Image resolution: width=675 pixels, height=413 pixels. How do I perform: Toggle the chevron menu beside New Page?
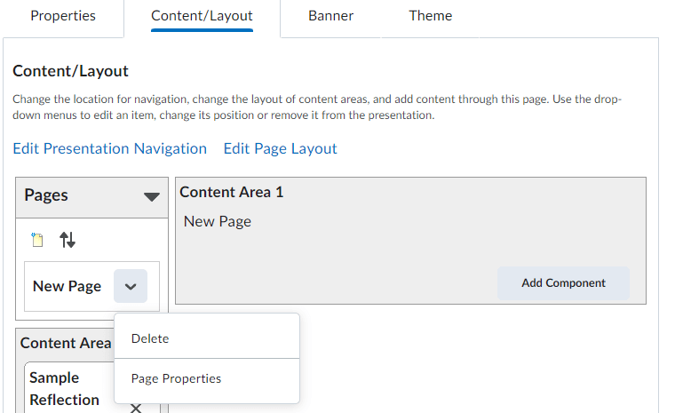coord(131,287)
